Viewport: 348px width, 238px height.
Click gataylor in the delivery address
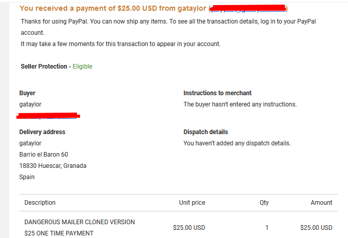[x=30, y=143]
